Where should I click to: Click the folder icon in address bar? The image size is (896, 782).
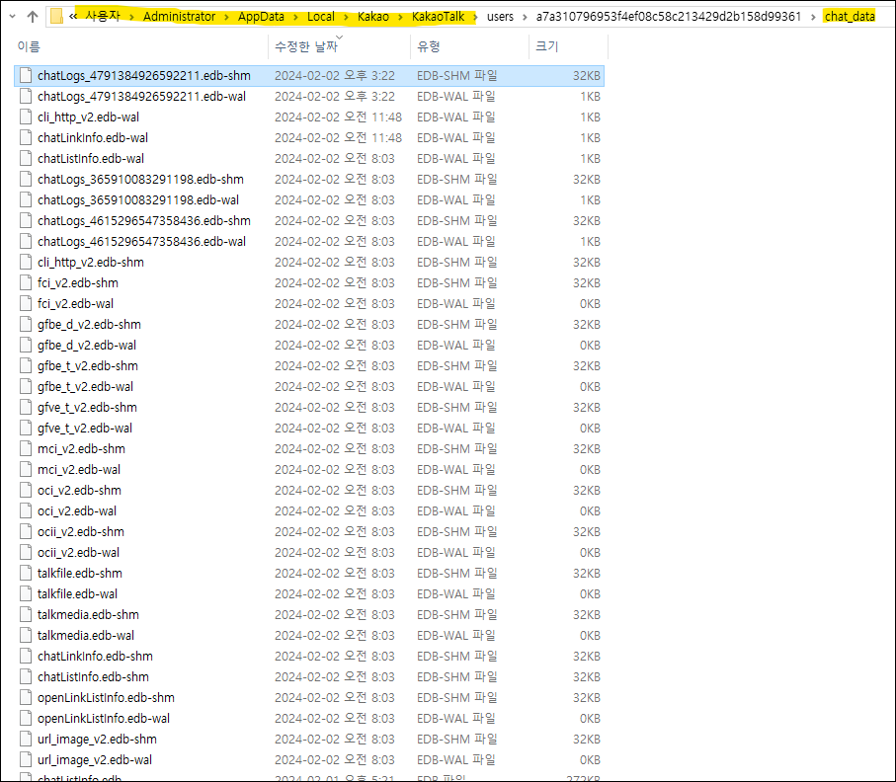point(57,17)
